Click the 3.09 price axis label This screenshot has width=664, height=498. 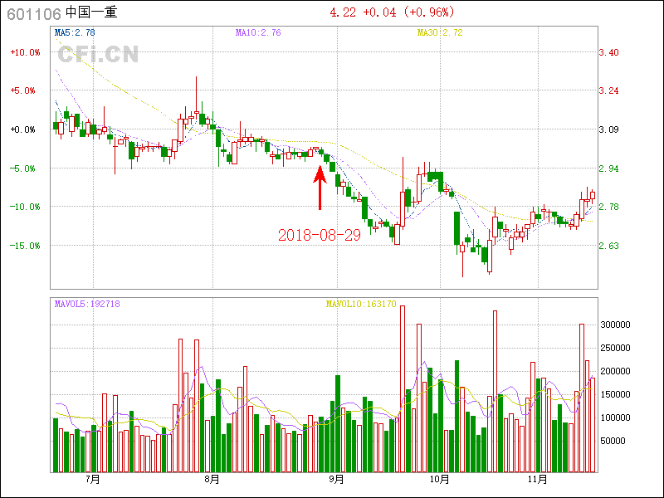608,129
